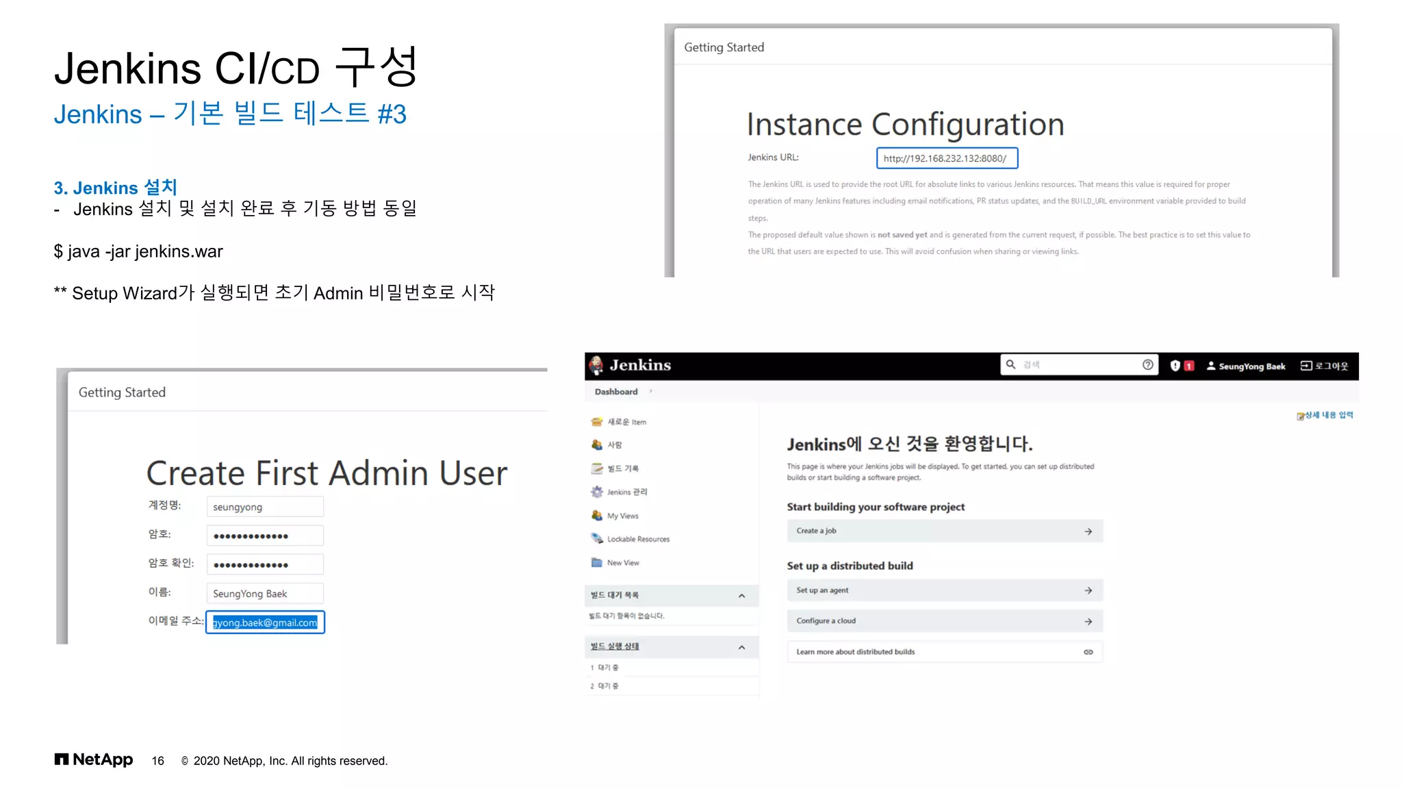Click the logout icon next to 로그아웃

point(1306,366)
